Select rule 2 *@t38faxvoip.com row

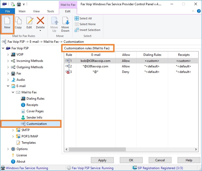pos(131,66)
